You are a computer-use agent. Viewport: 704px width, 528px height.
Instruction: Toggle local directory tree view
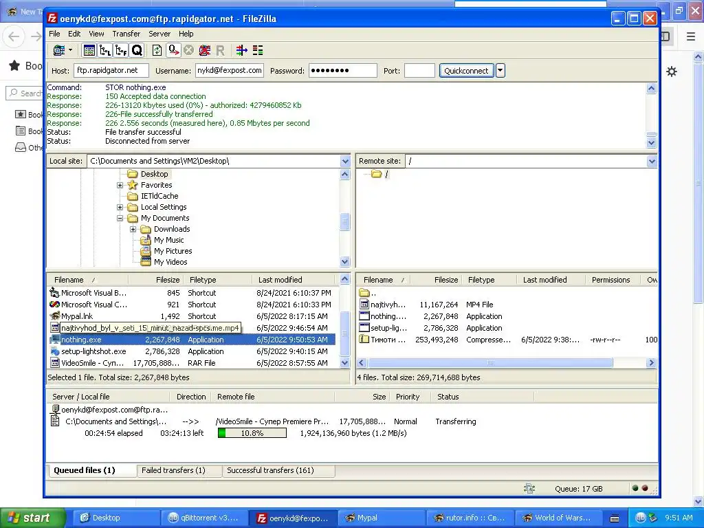coord(105,50)
